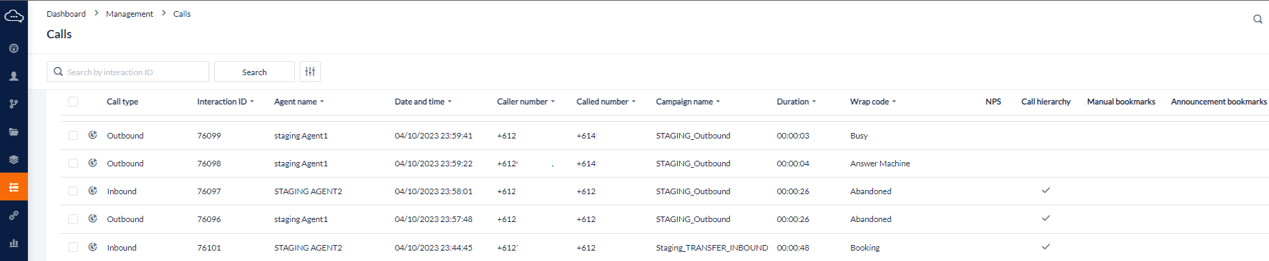Sort by the Interaction ID column arrow

(x=252, y=102)
